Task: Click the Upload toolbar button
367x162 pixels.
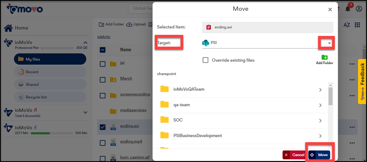Action: (x=136, y=24)
